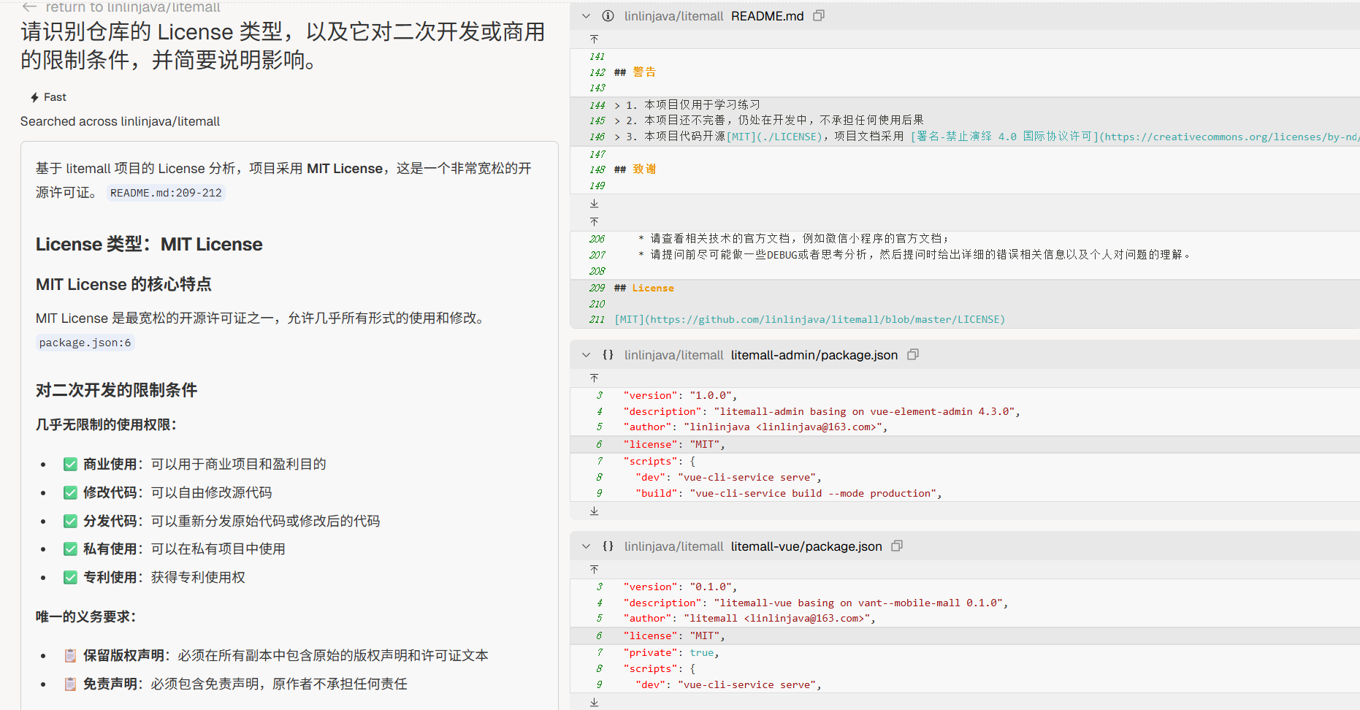Click the braces icon on the litemall-vue/package.json header
This screenshot has height=710, width=1360.
coord(608,546)
